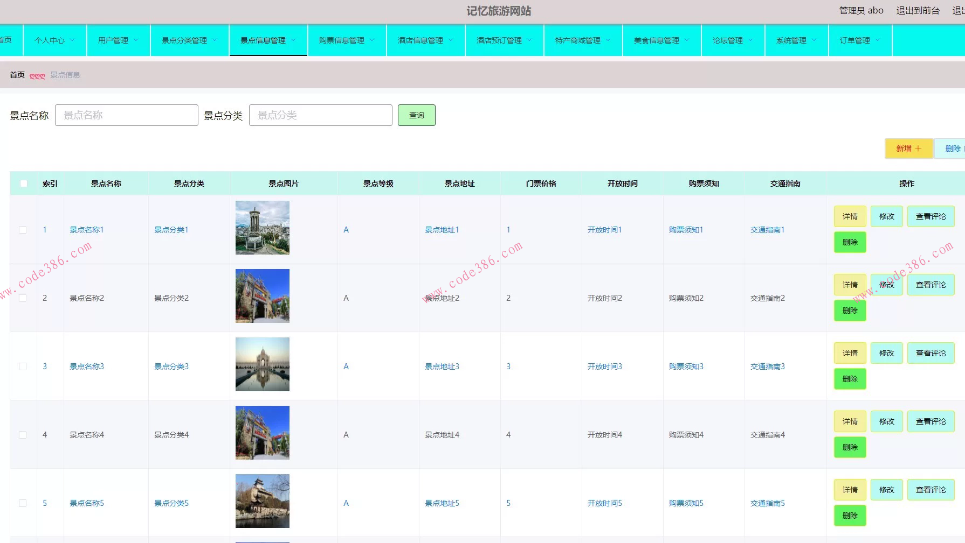Check the row 5 selection box
The image size is (965, 543).
23,503
